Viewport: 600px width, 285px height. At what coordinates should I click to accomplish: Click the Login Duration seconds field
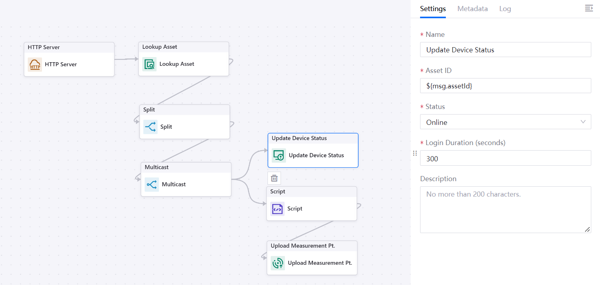point(505,159)
